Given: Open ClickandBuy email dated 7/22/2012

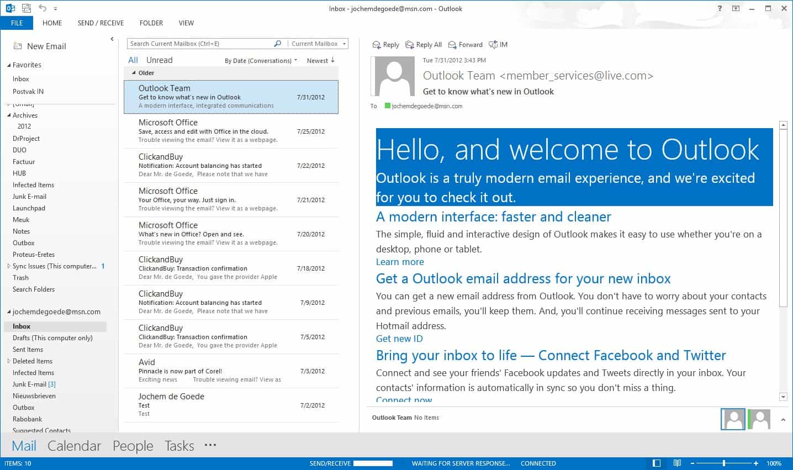Looking at the screenshot, I should 231,165.
